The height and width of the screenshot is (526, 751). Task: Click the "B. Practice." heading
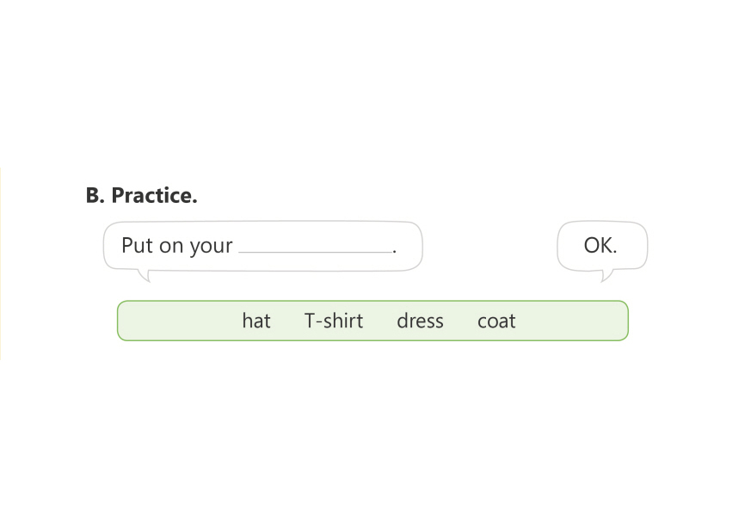141,196
